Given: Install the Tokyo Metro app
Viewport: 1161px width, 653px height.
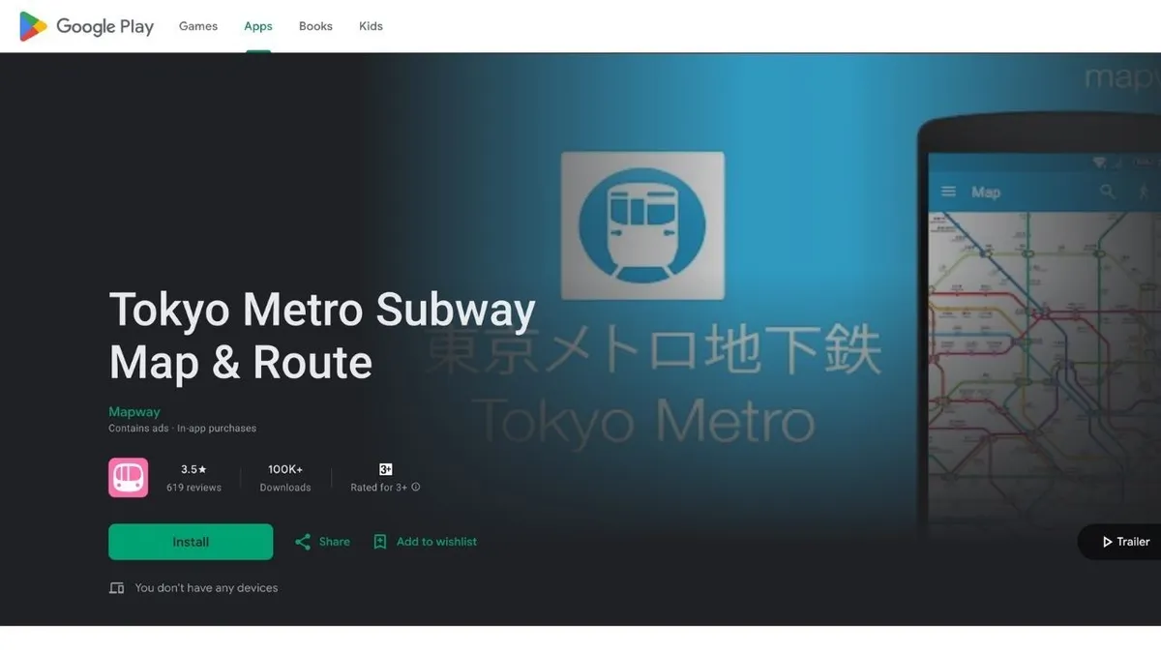Looking at the screenshot, I should pos(191,542).
